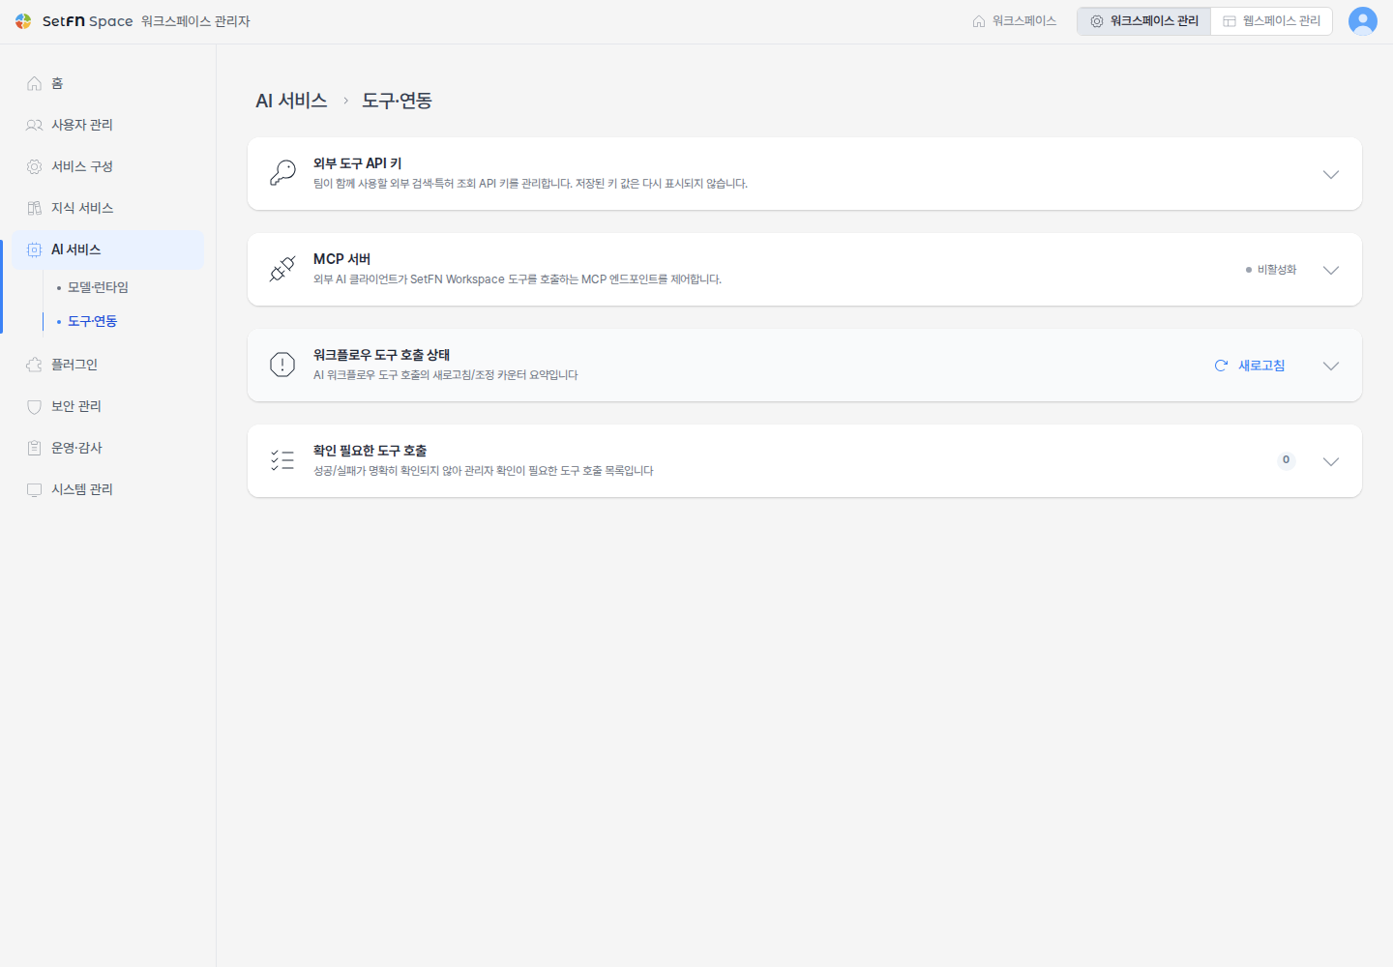Click AI 서비스 breadcrumb link
Viewport: 1393px width, 967px height.
[291, 101]
